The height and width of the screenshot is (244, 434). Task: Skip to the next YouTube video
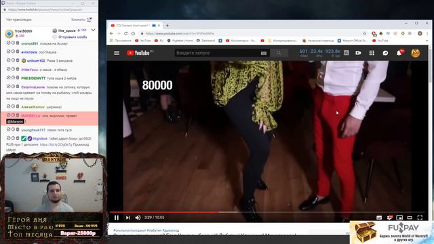[x=127, y=218]
